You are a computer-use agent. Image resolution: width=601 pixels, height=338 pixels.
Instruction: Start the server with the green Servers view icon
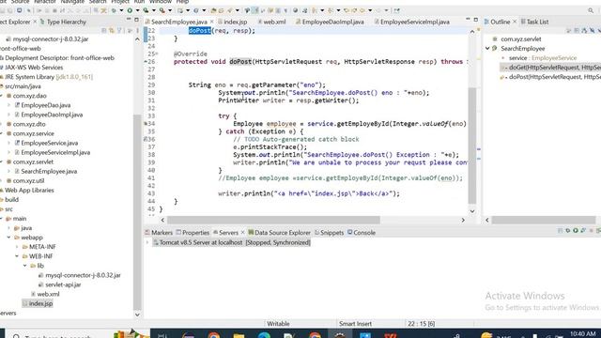click(x=576, y=231)
